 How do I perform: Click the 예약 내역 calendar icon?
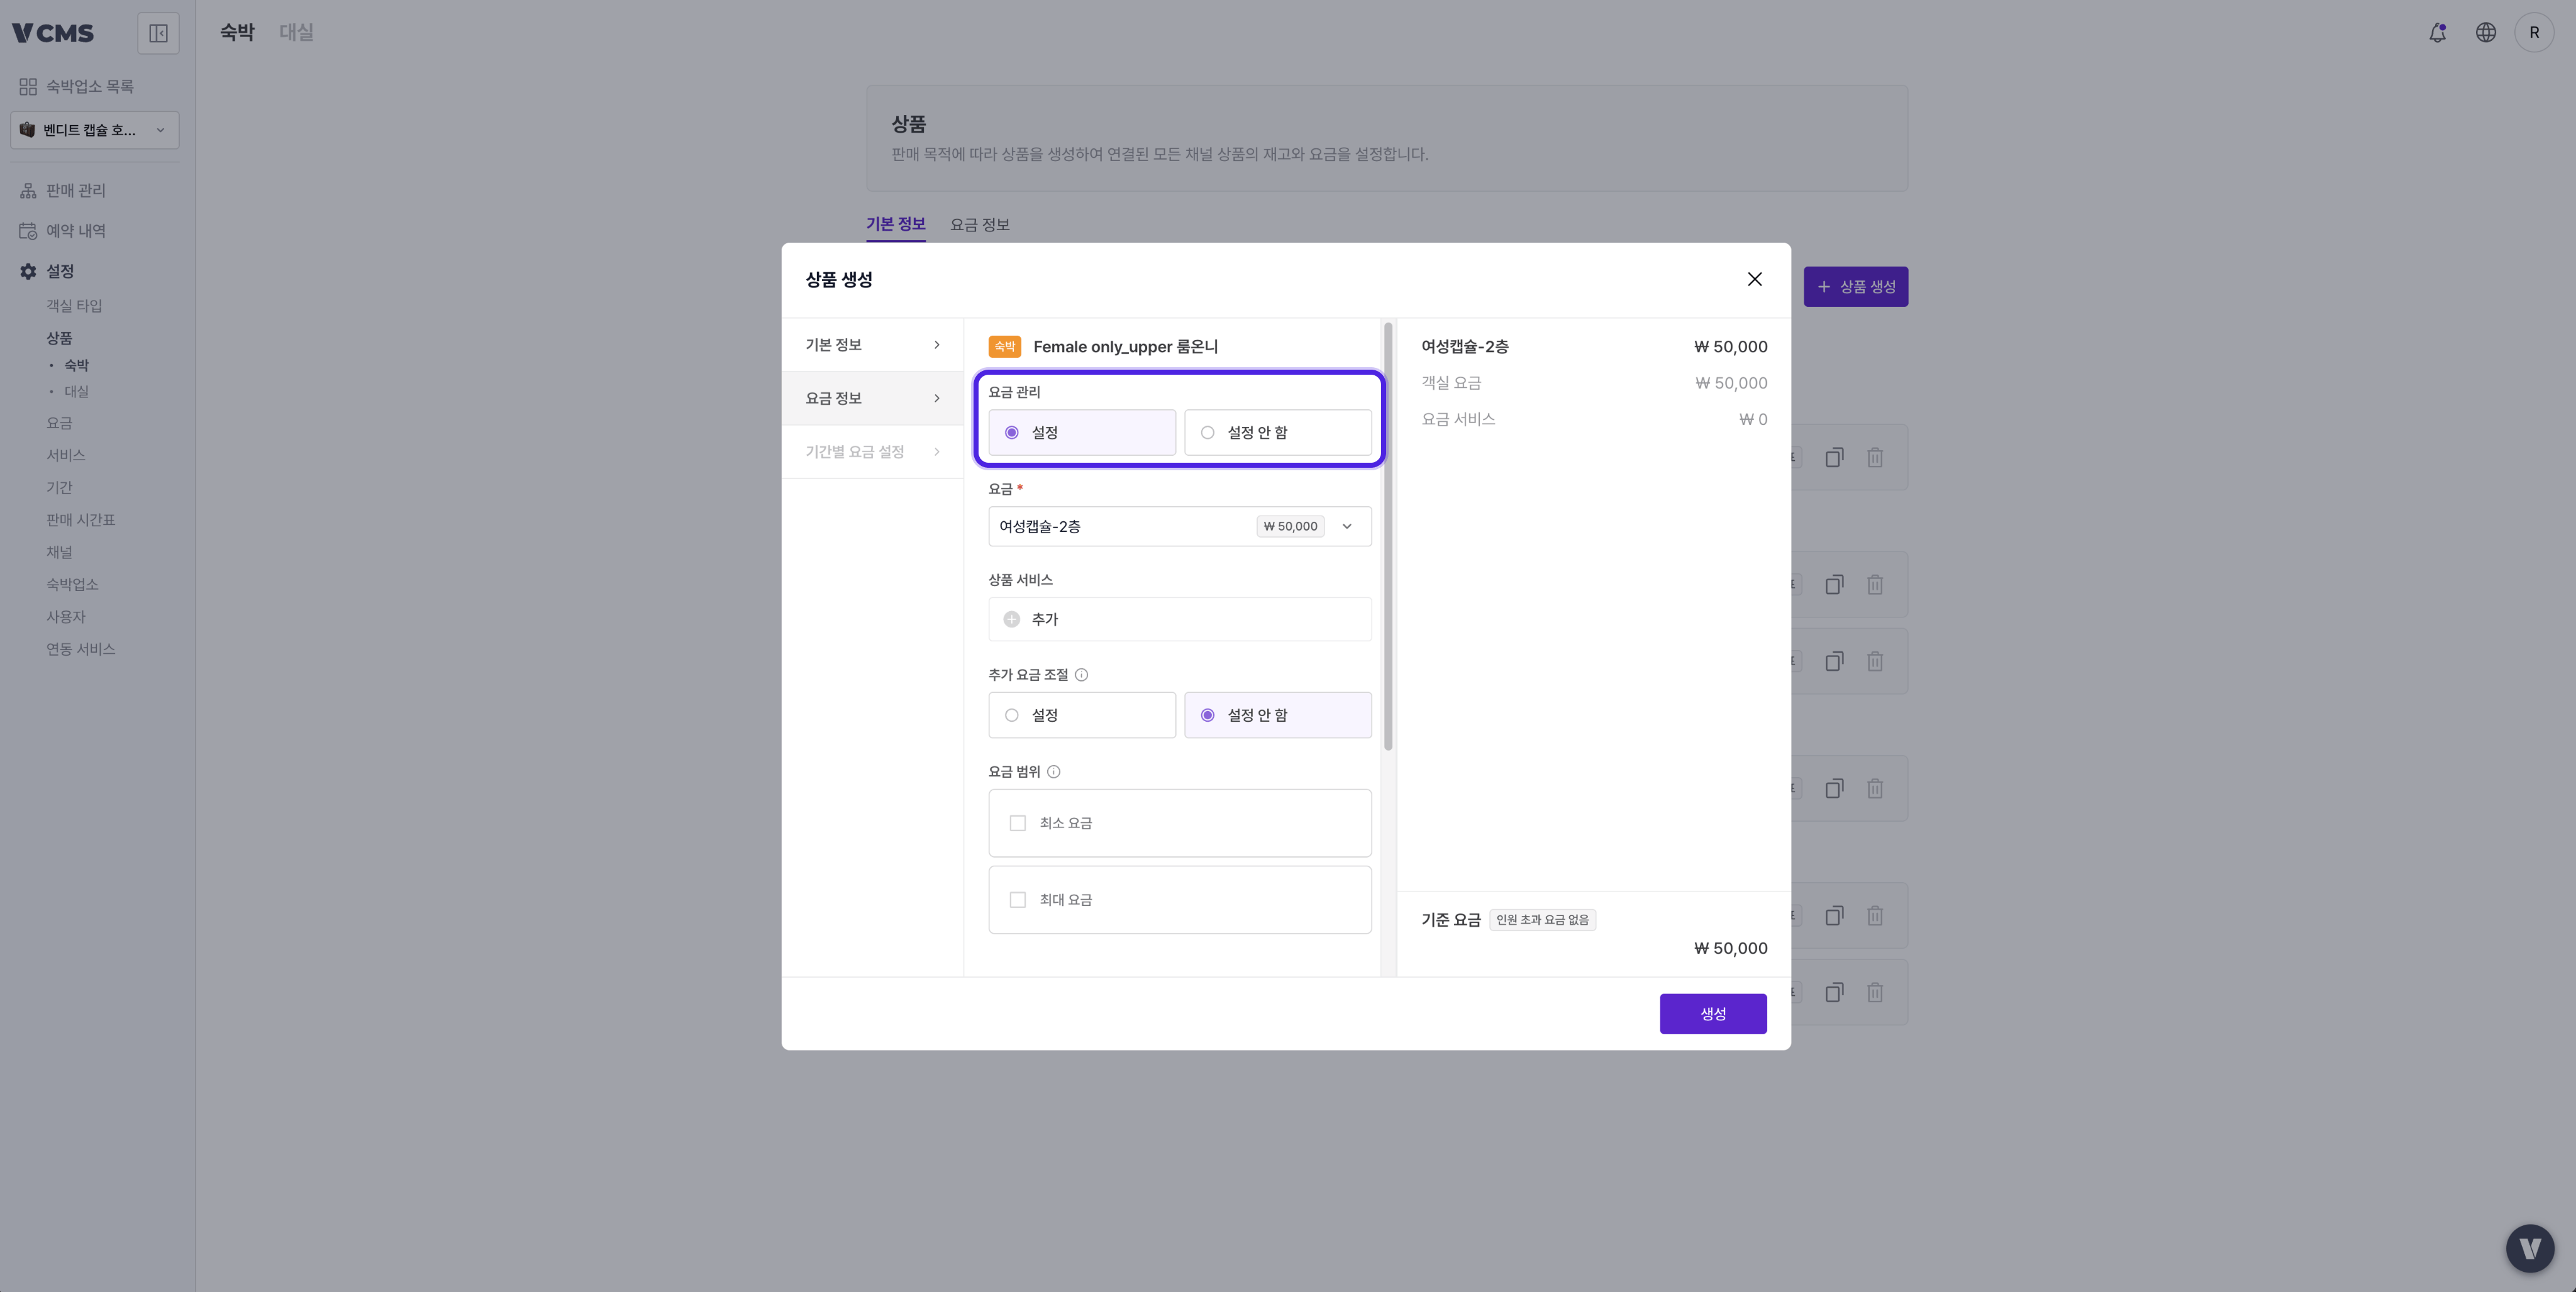click(28, 231)
